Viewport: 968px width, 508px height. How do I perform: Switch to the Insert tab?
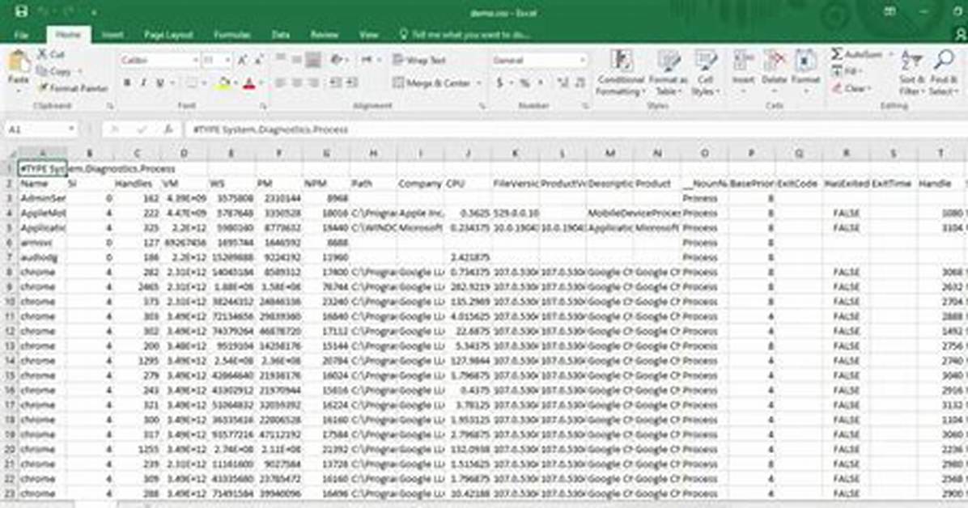[113, 35]
